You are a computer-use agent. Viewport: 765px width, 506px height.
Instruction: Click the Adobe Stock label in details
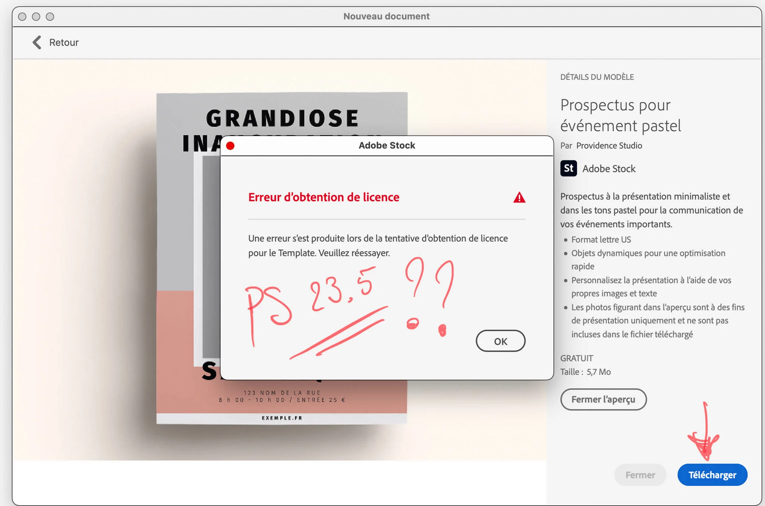point(609,169)
